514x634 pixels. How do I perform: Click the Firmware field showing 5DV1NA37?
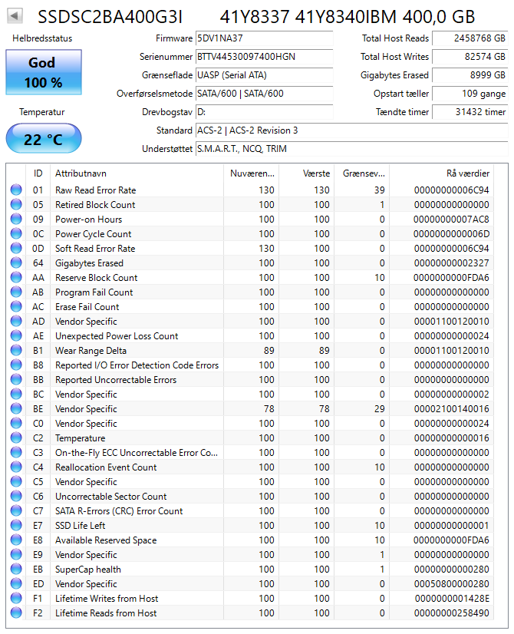pyautogui.click(x=264, y=38)
